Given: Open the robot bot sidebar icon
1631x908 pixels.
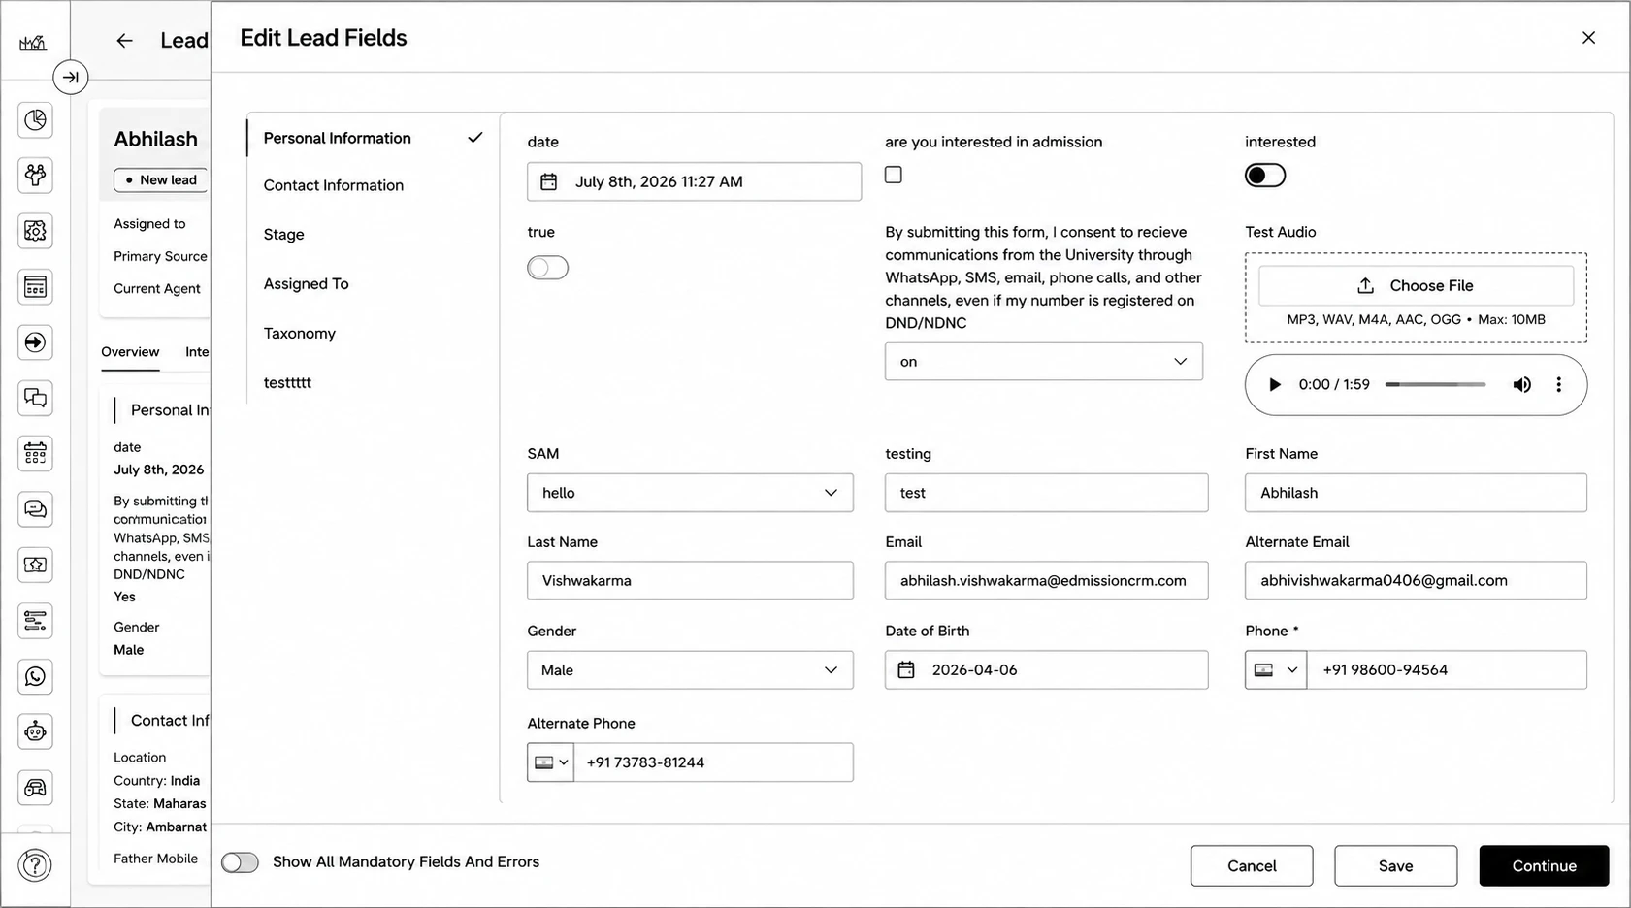Looking at the screenshot, I should 35,731.
